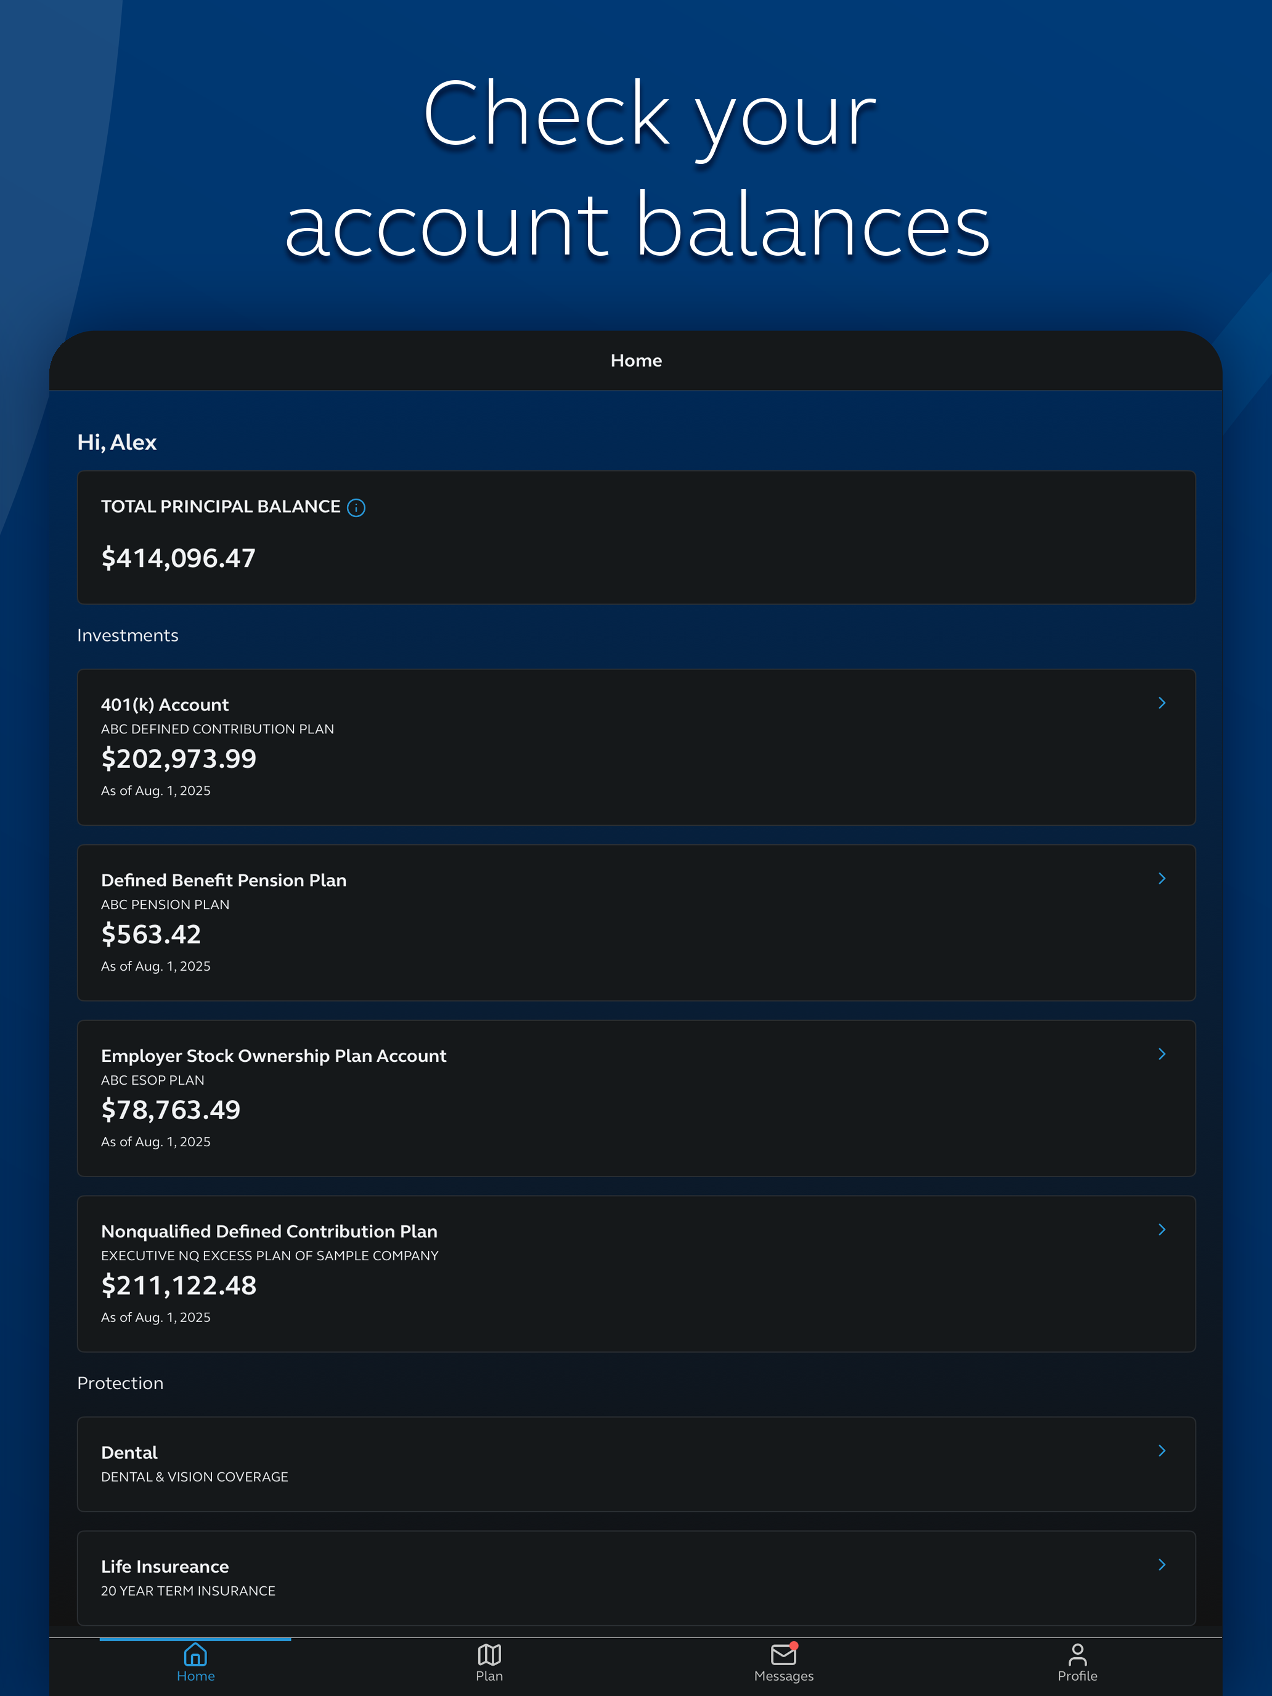The height and width of the screenshot is (1696, 1272).
Task: Expand the 401(k) Account chevron
Action: tap(1162, 703)
